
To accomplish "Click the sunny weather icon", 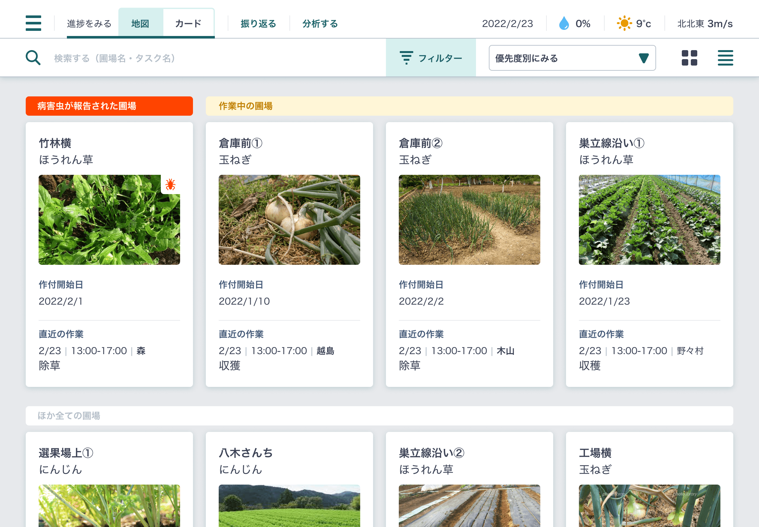I will [x=624, y=23].
